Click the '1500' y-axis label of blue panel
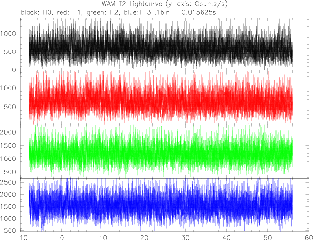313x240 pixels. coord(8,207)
